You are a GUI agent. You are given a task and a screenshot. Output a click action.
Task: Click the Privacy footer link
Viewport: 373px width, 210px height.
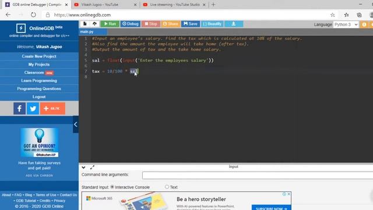[x=59, y=201]
